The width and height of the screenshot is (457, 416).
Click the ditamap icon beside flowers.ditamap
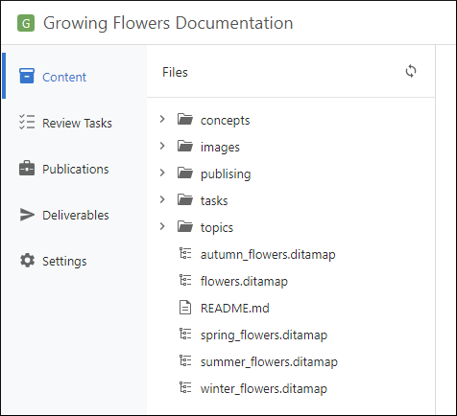coord(185,281)
